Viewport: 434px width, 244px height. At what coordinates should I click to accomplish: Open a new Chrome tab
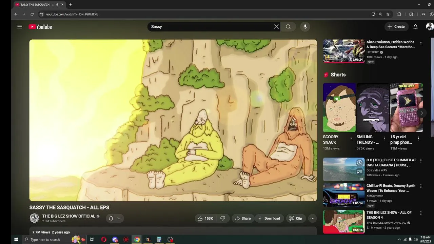tap(71, 5)
